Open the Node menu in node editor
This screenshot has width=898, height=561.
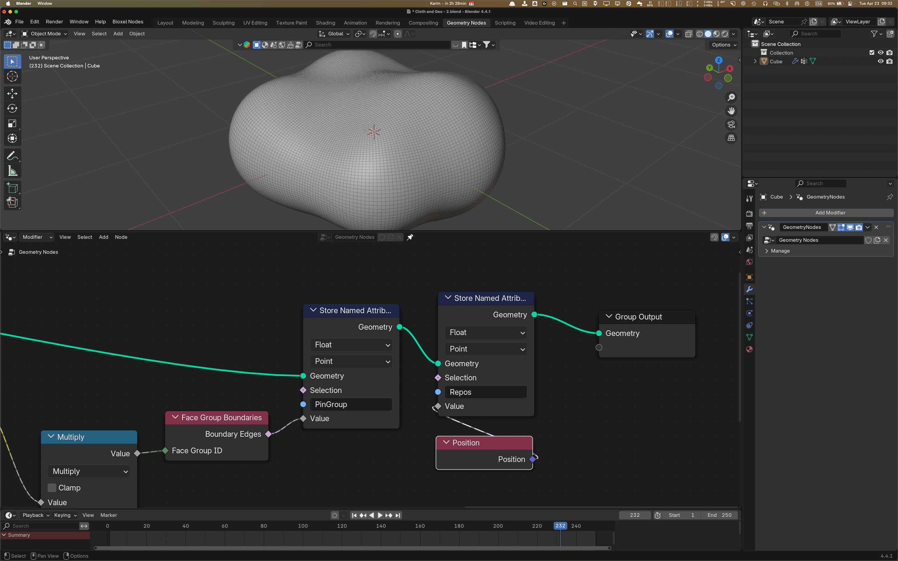[121, 237]
